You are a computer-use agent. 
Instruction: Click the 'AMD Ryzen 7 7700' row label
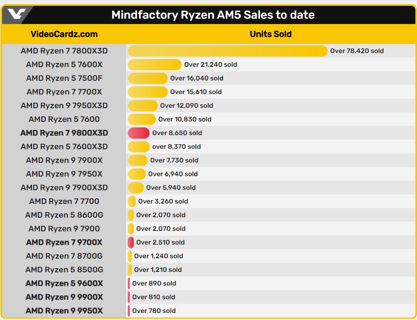(64, 201)
